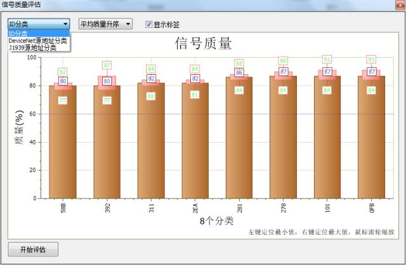Image resolution: width=406 pixels, height=265 pixels.
Task: Click the bar for ID 311
Action: 151,141
